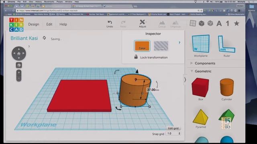Open the Chrome menu in the menu bar

11,2
